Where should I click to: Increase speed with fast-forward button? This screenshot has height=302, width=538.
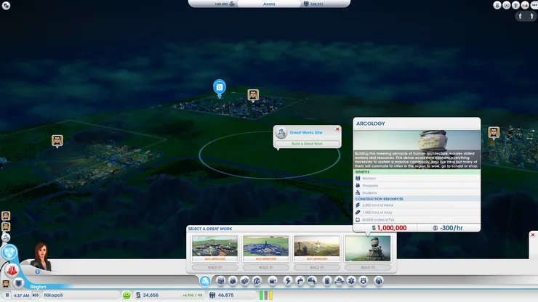pos(36,295)
